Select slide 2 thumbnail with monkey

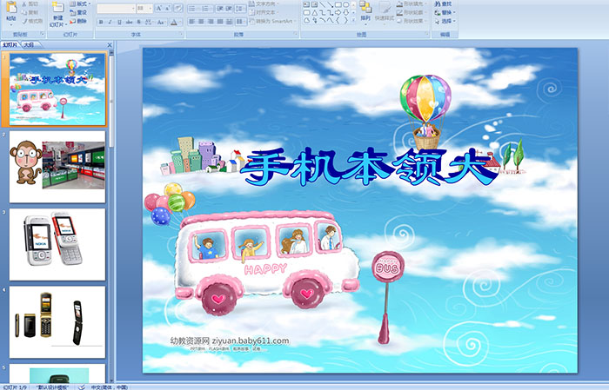point(57,167)
